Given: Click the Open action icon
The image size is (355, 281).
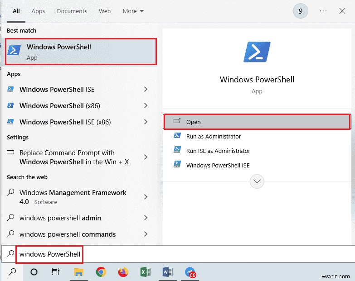Looking at the screenshot, I should (177, 121).
